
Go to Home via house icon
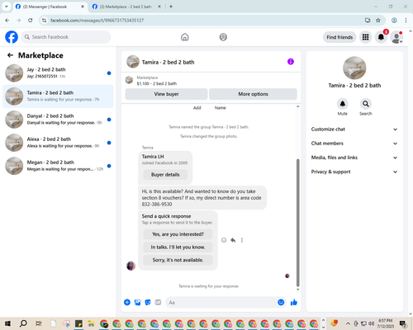[x=185, y=37]
